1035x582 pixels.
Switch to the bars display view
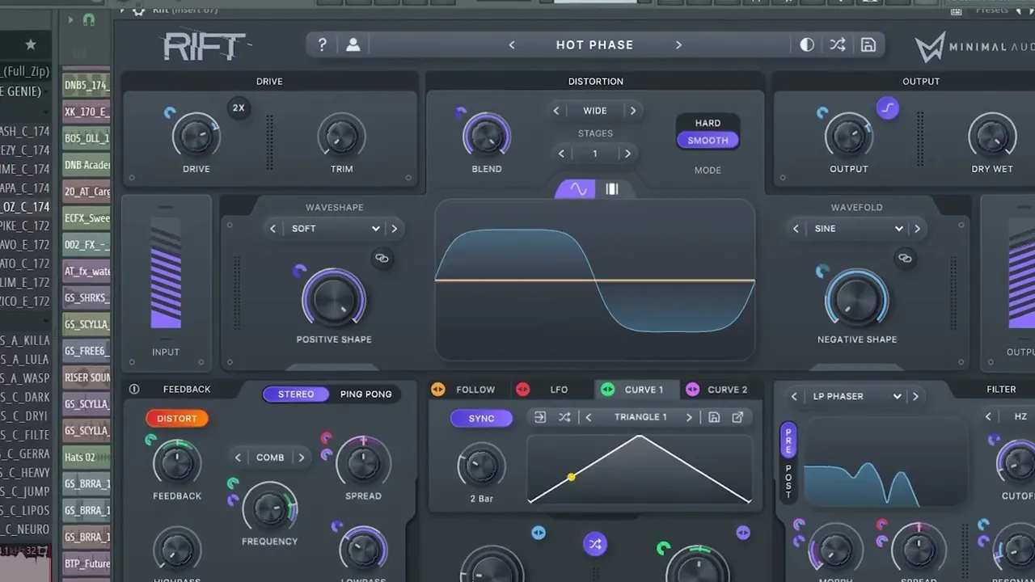pyautogui.click(x=612, y=189)
